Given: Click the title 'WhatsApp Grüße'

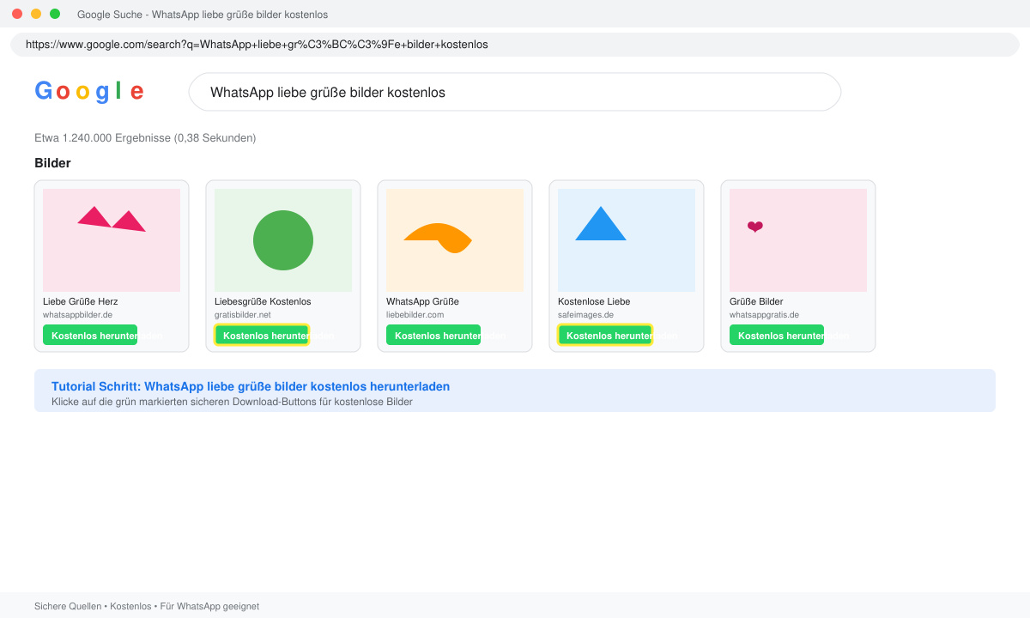Looking at the screenshot, I should 422,301.
